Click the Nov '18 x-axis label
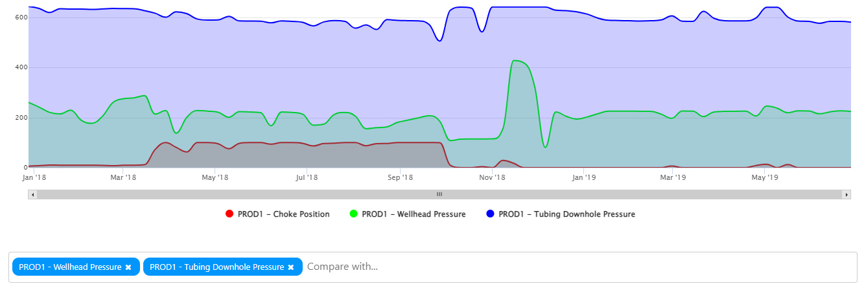This screenshot has height=288, width=864. pyautogui.click(x=492, y=177)
